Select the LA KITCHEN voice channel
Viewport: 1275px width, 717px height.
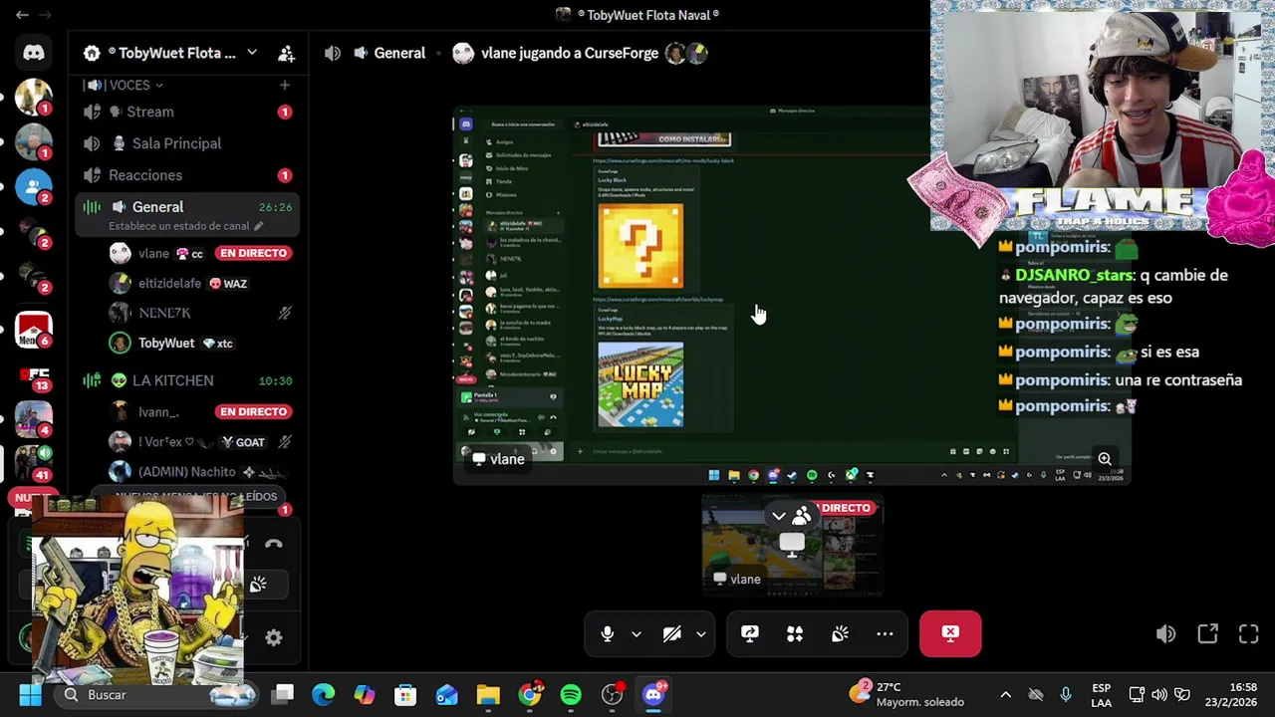pyautogui.click(x=187, y=380)
